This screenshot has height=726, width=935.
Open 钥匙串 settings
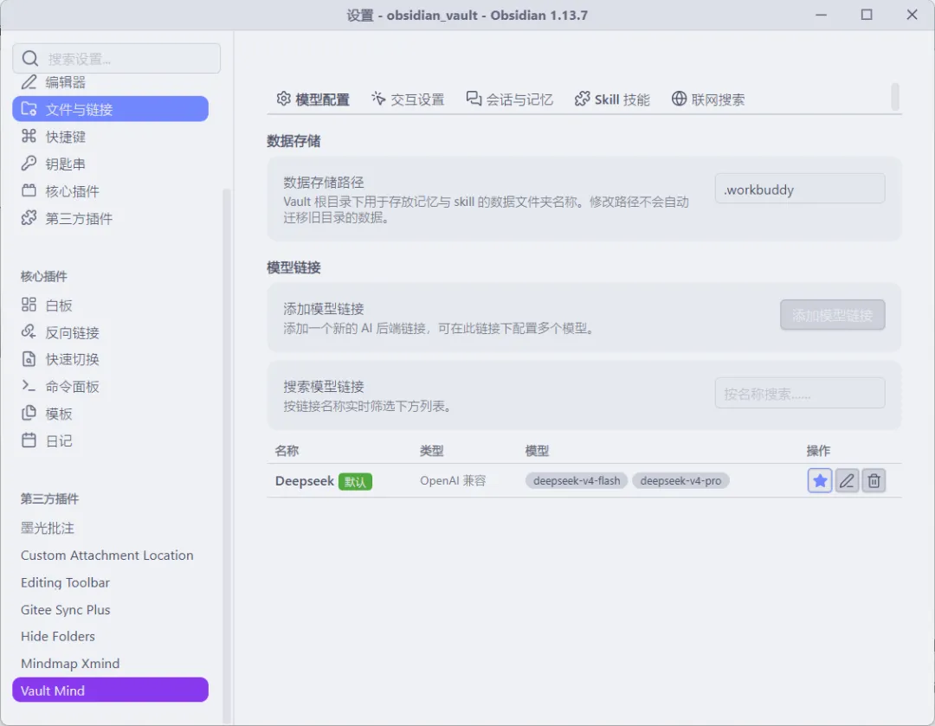click(110, 164)
